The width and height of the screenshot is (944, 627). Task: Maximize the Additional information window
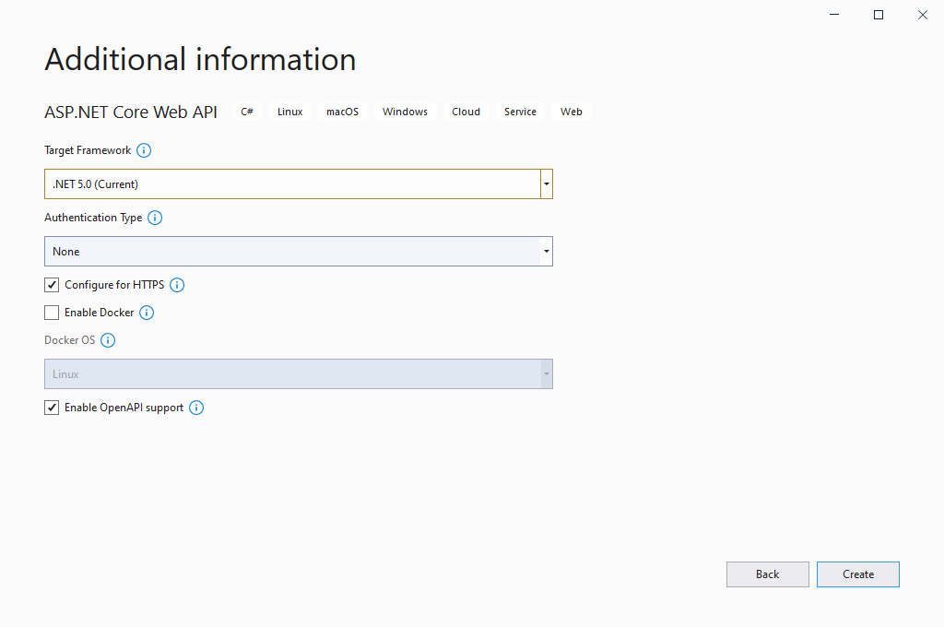[879, 15]
